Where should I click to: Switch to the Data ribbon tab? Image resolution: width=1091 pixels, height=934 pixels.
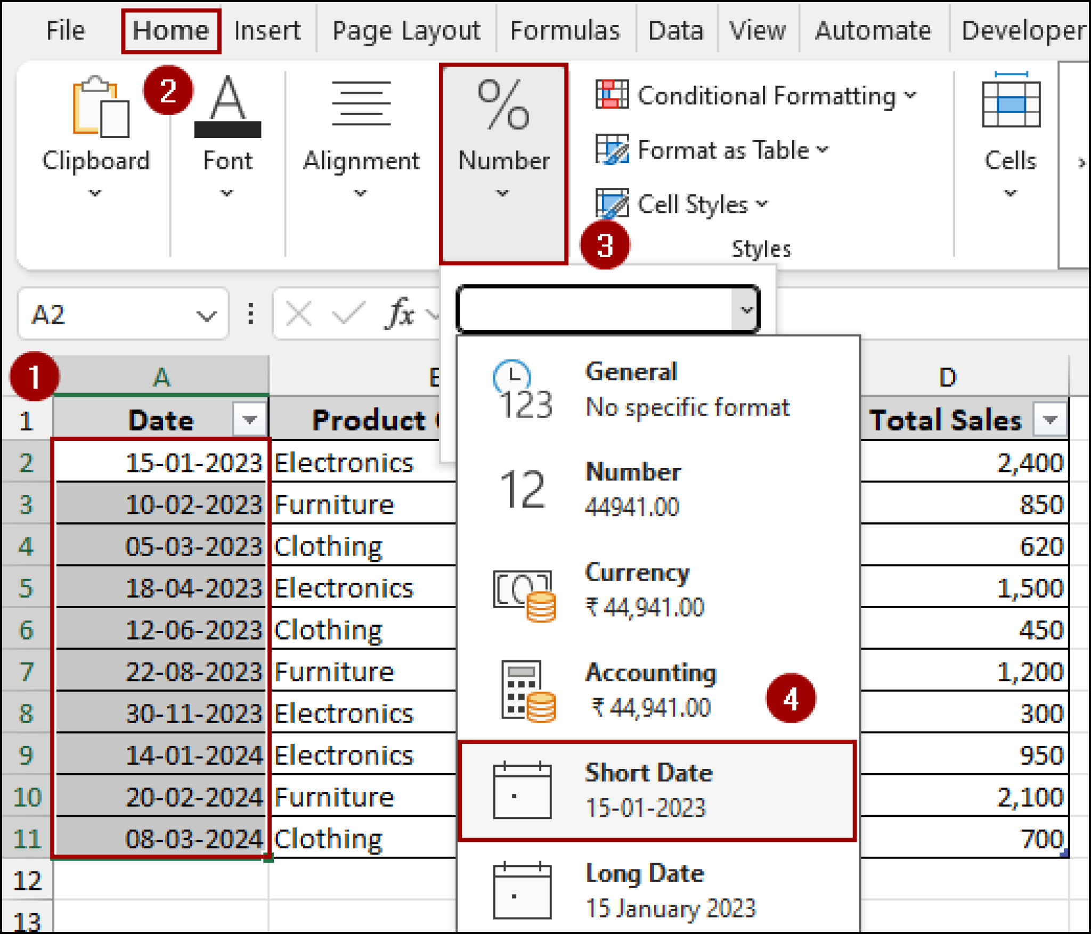pos(674,30)
